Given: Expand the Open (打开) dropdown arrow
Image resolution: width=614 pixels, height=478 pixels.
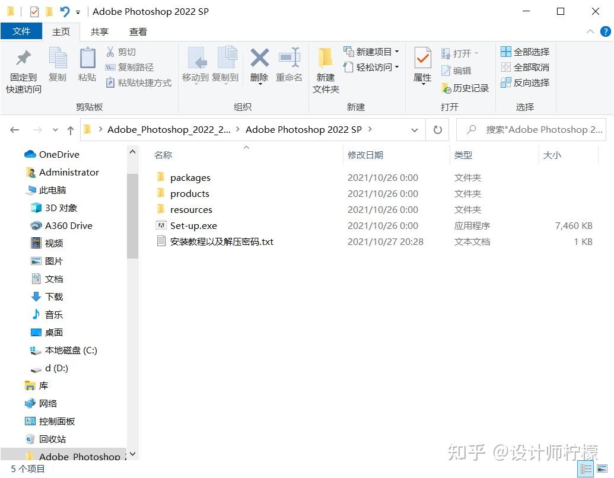Looking at the screenshot, I should tap(476, 53).
